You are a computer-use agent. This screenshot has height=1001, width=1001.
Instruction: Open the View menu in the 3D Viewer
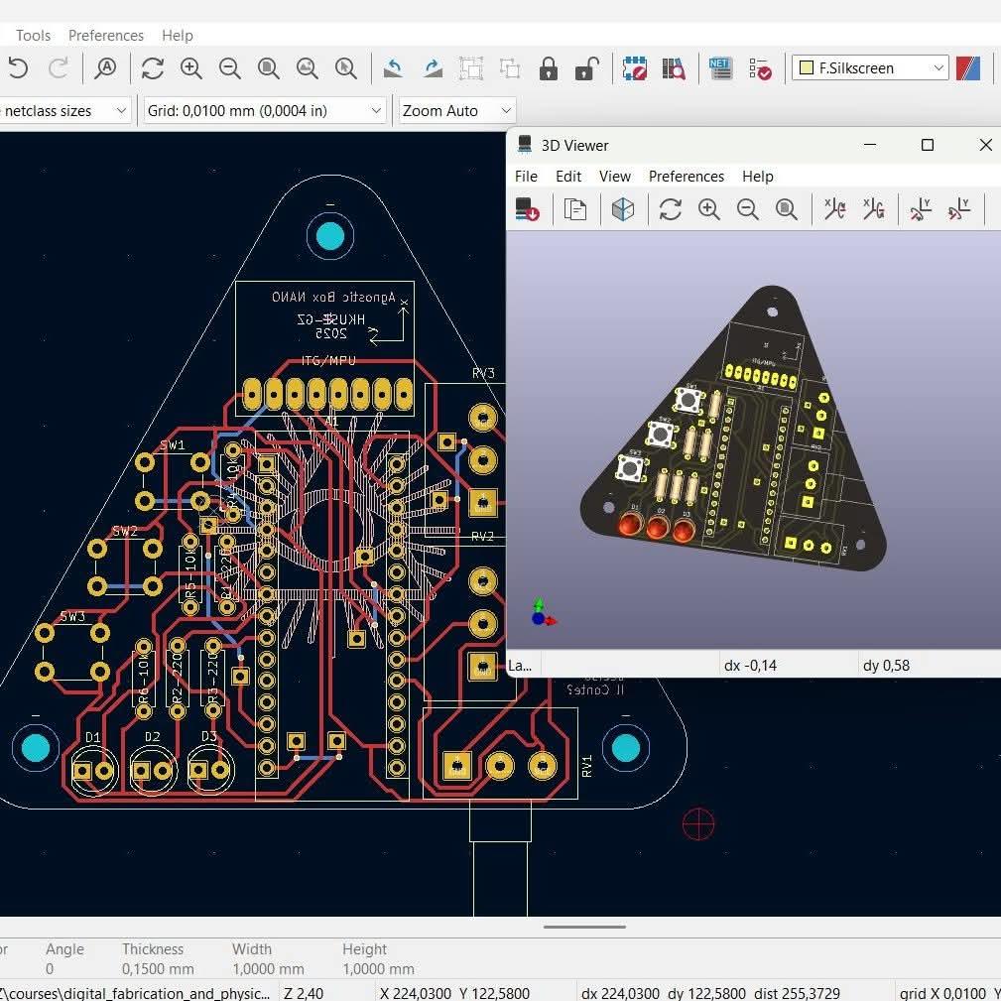pyautogui.click(x=614, y=177)
